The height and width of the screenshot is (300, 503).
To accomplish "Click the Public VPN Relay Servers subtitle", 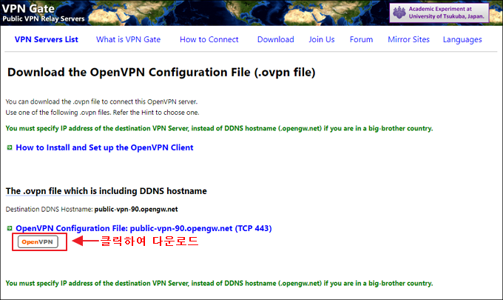I will click(x=44, y=19).
